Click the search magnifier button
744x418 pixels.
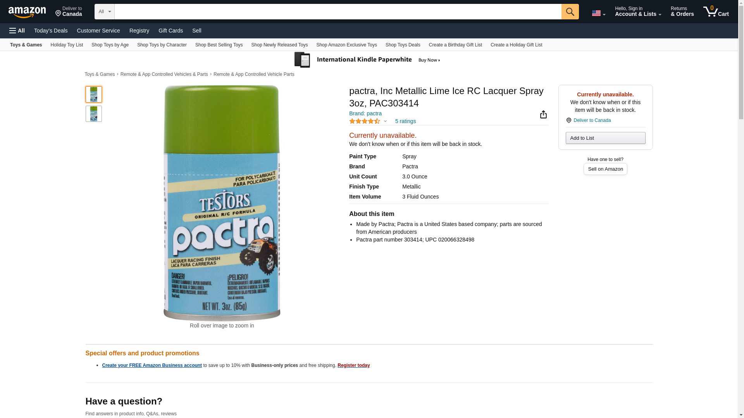[570, 12]
